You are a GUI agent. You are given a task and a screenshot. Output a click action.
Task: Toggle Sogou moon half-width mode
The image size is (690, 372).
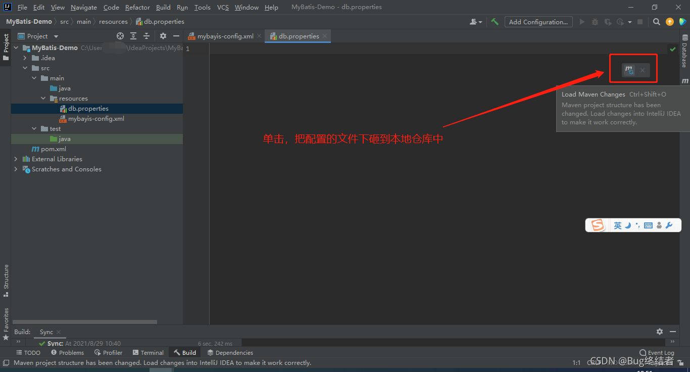628,225
